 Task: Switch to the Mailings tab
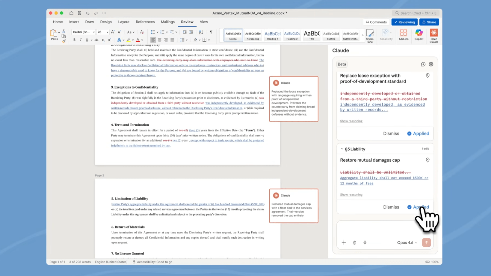167,22
